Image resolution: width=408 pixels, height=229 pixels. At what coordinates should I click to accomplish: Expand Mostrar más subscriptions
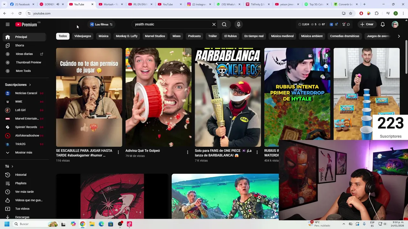tap(25, 152)
